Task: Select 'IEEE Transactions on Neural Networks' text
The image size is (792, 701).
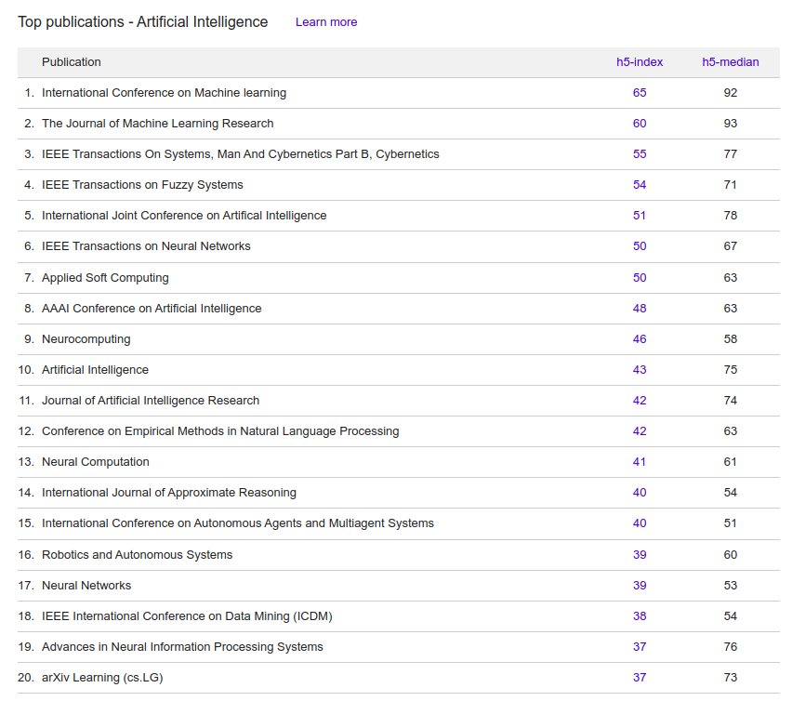Action: (146, 246)
